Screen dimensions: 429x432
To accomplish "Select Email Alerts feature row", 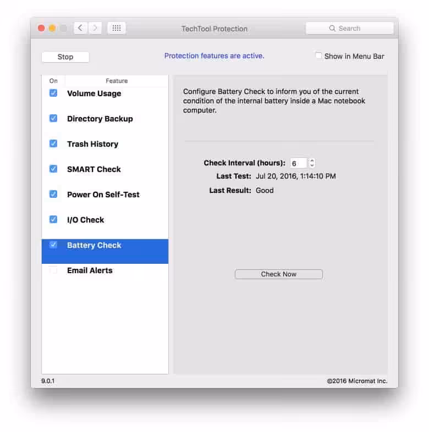I will pyautogui.click(x=105, y=276).
